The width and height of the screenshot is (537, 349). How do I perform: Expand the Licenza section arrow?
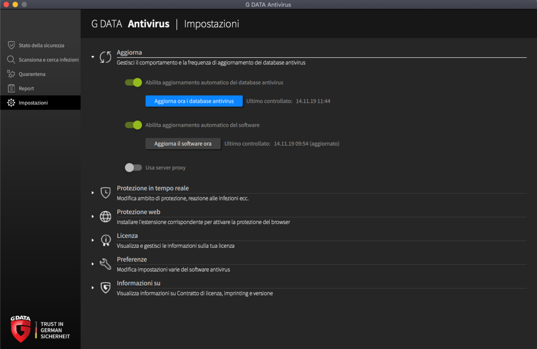[x=93, y=240]
